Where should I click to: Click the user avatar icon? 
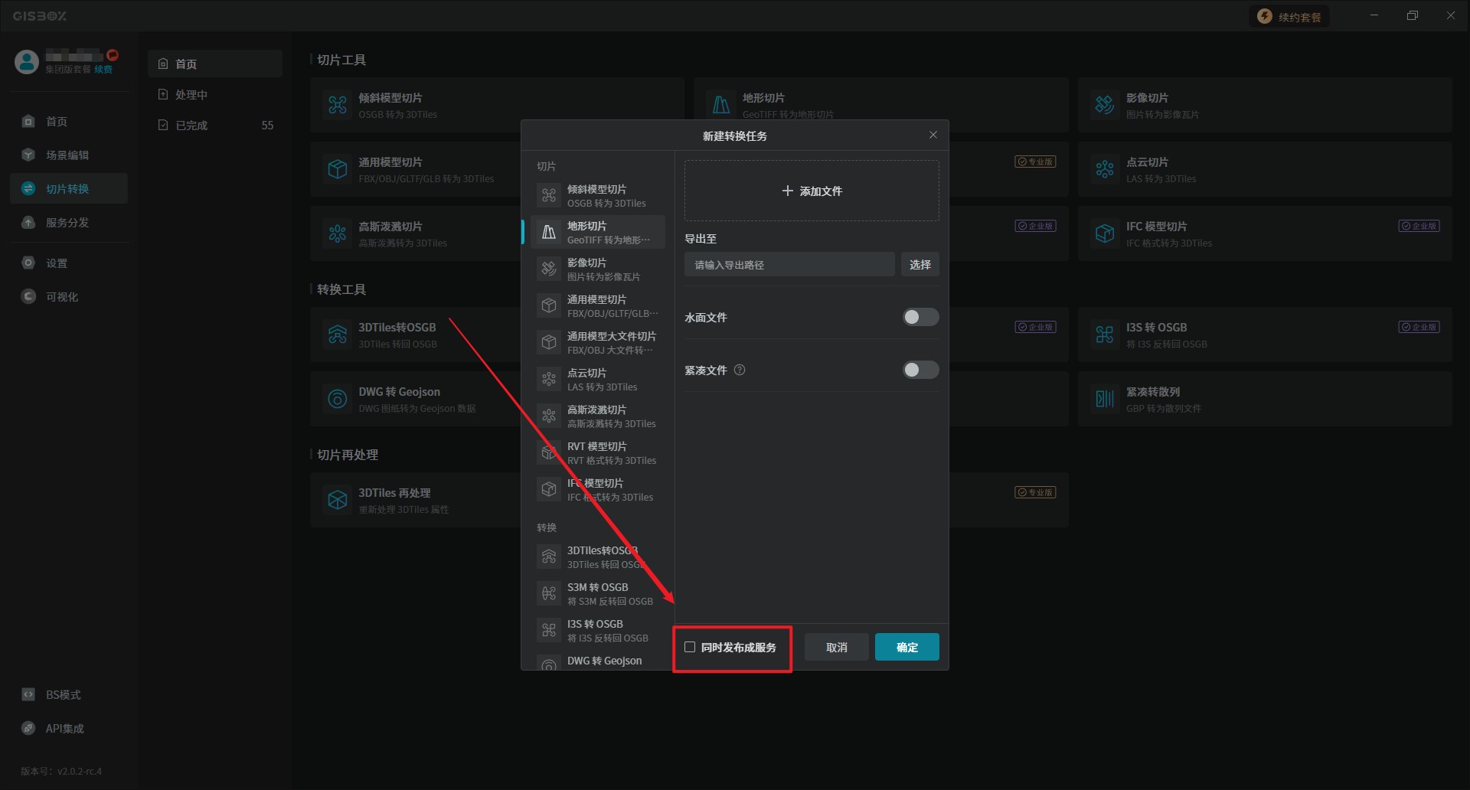tap(27, 62)
